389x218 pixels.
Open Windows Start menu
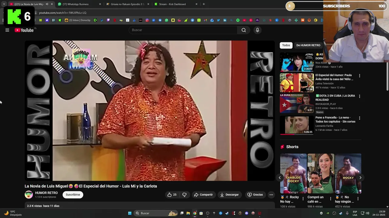130,213
